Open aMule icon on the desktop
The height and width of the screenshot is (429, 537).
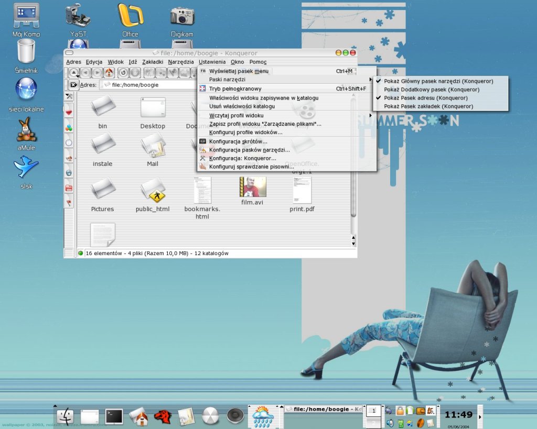point(26,134)
